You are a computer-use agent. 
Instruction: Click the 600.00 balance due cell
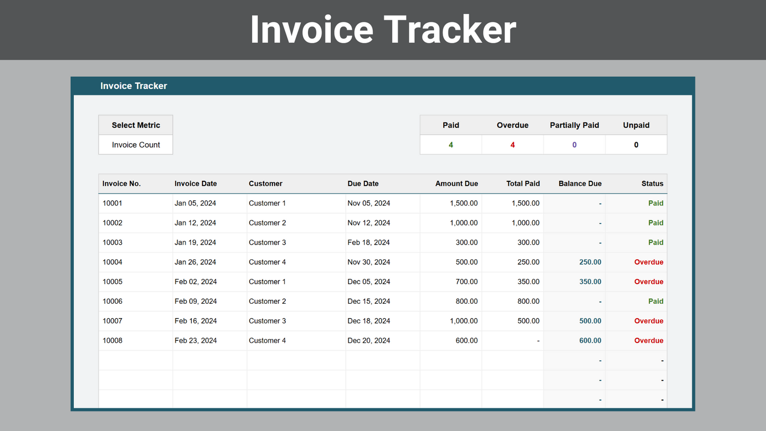tap(590, 340)
